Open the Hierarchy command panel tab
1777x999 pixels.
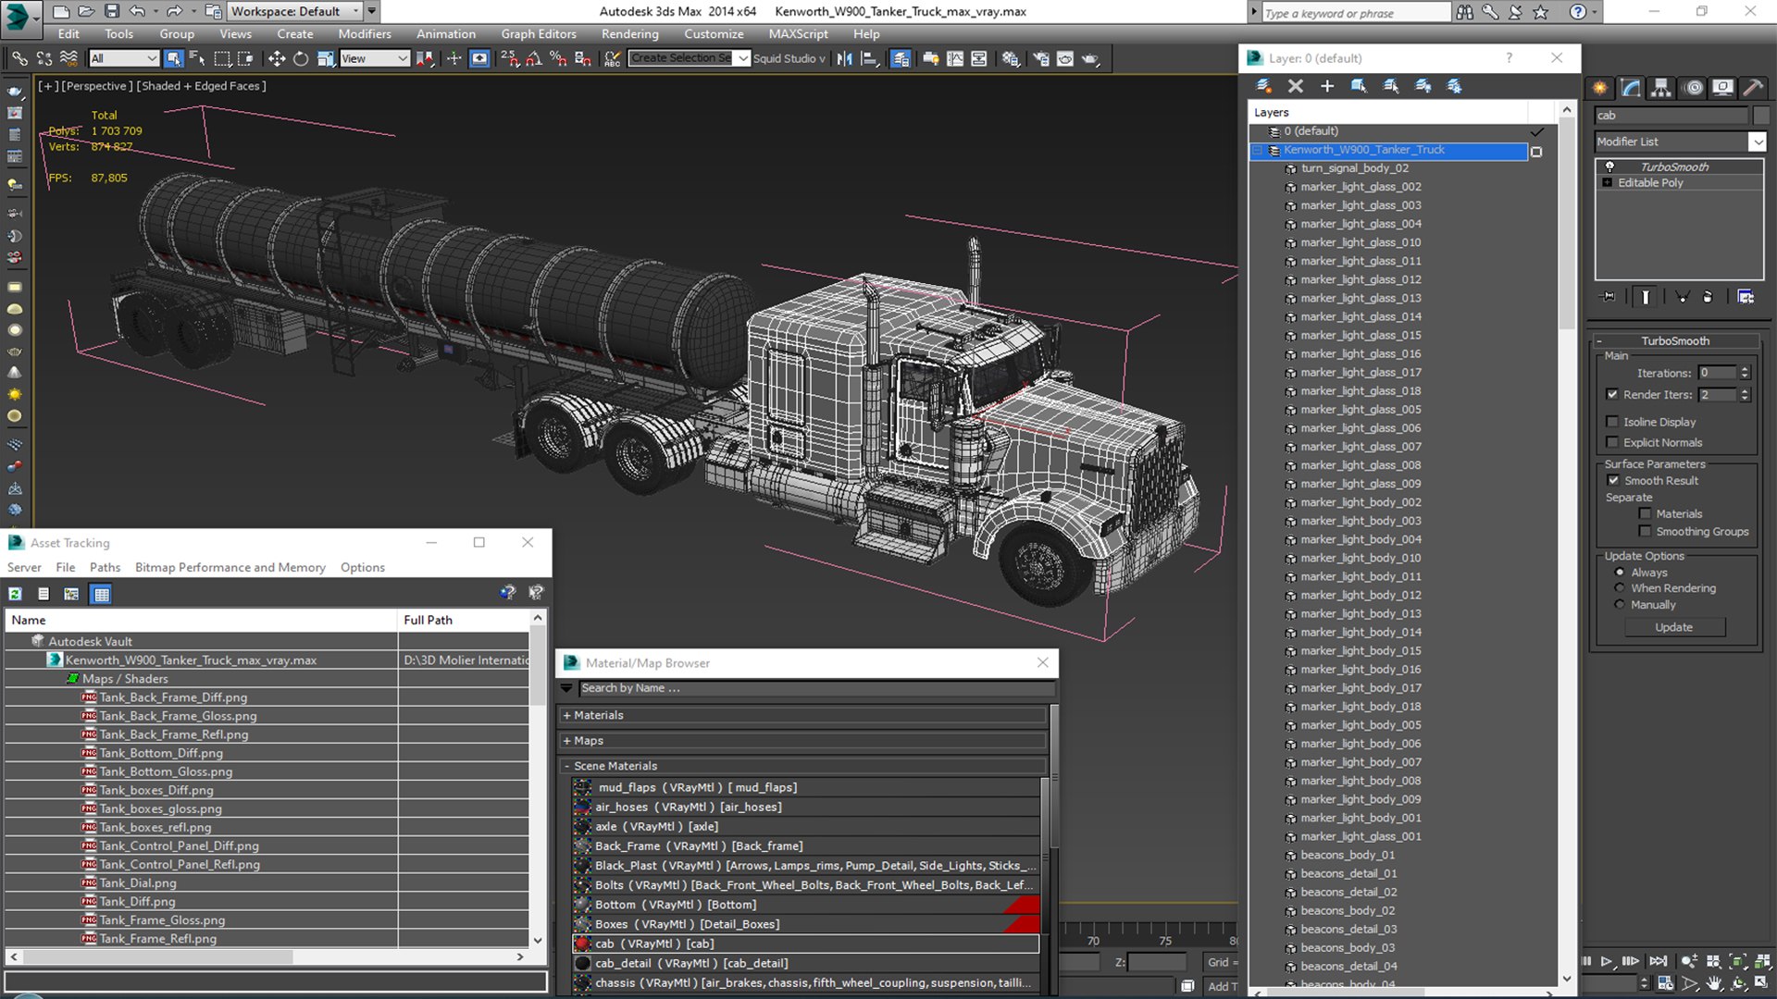point(1661,88)
